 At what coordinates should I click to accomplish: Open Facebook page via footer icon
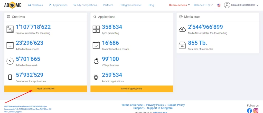click(x=249, y=110)
